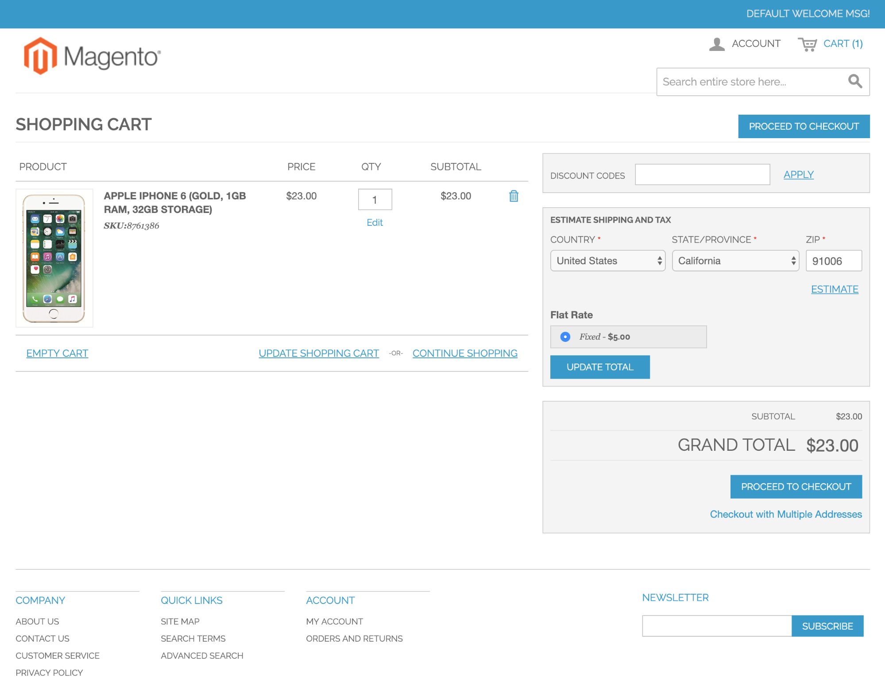
Task: Apply the discount code via APPLY link
Action: (x=799, y=174)
